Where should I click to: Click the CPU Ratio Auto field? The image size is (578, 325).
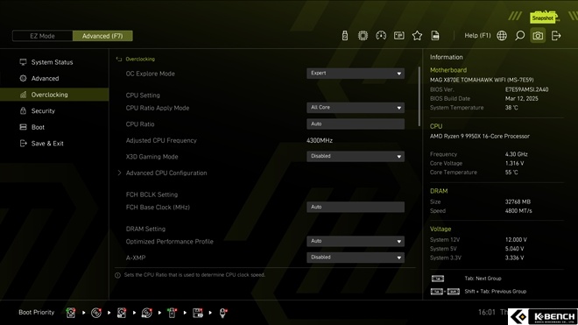click(x=356, y=124)
